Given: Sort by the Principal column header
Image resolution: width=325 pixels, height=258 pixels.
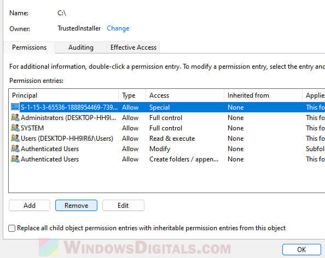Looking at the screenshot, I should (x=63, y=95).
